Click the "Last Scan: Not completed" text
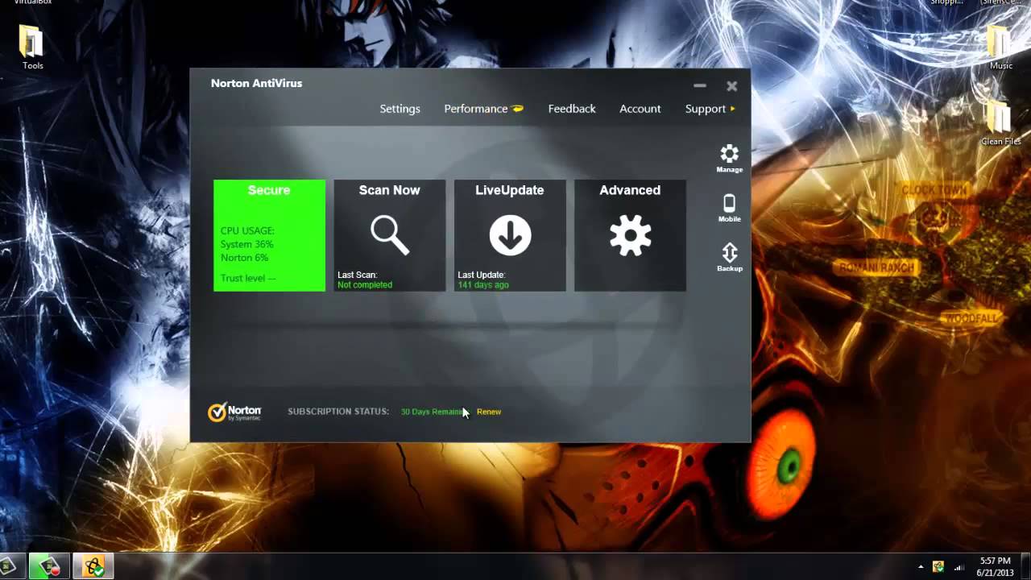1031x580 pixels. [365, 280]
